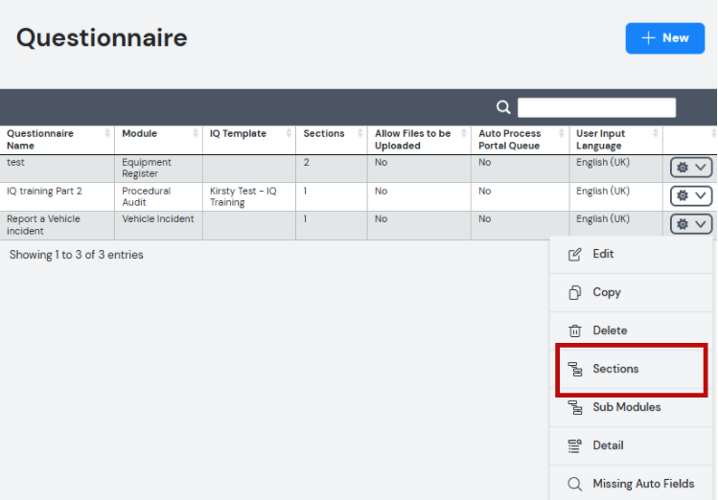The height and width of the screenshot is (500, 718).
Task: Collapse gear dropdown for Report a Vehicle incident
Action: coord(691,224)
